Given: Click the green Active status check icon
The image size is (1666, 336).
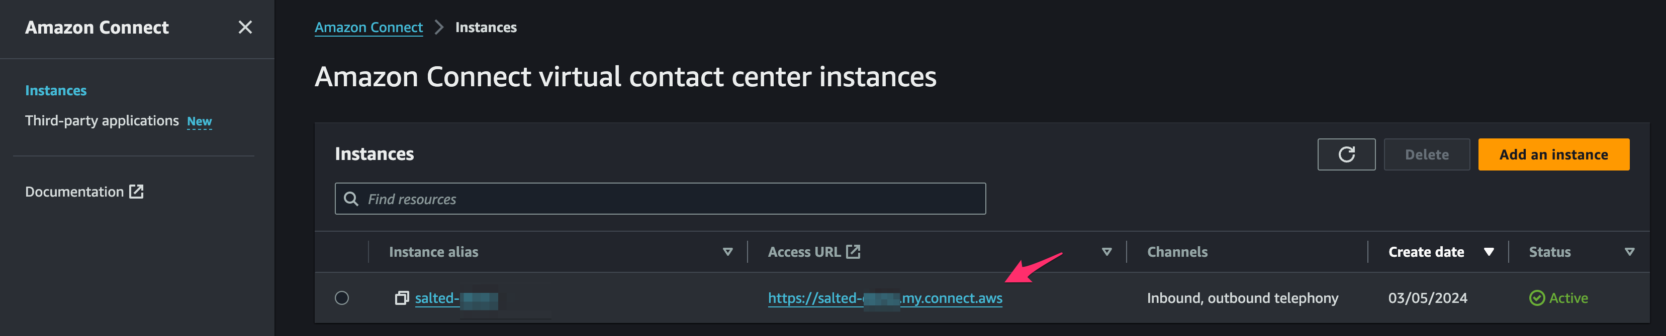Looking at the screenshot, I should pos(1537,298).
